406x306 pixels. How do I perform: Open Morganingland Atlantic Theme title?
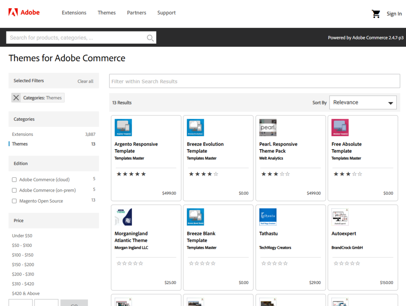click(131, 237)
